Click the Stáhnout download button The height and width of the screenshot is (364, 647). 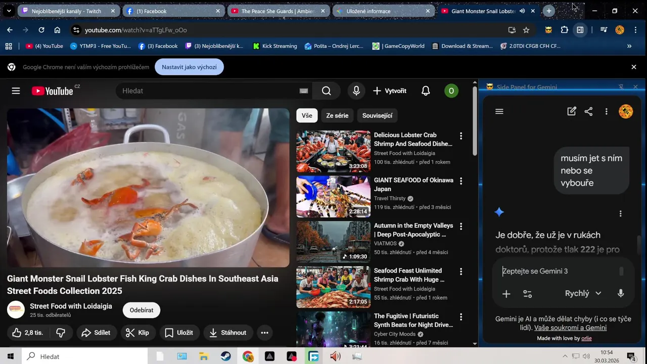click(228, 333)
